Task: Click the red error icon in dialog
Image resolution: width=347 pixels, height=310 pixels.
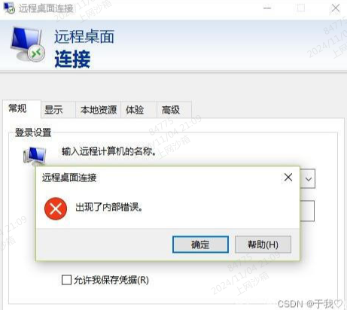Action: tap(56, 208)
